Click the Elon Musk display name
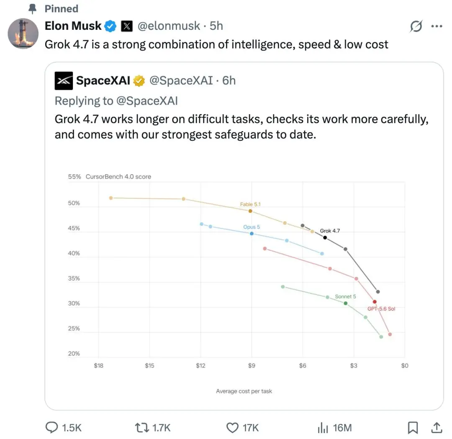The height and width of the screenshot is (439, 452). pos(73,26)
